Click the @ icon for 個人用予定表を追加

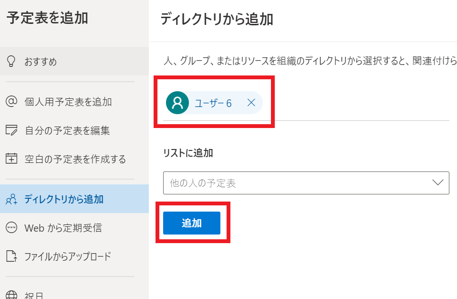click(x=11, y=102)
